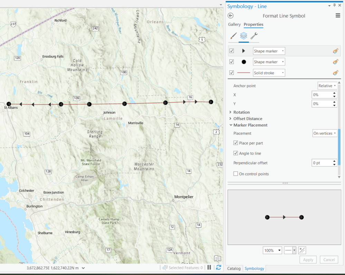This screenshot has width=345, height=275.
Task: Click the panel splitter grip above preview
Action: [x=285, y=183]
